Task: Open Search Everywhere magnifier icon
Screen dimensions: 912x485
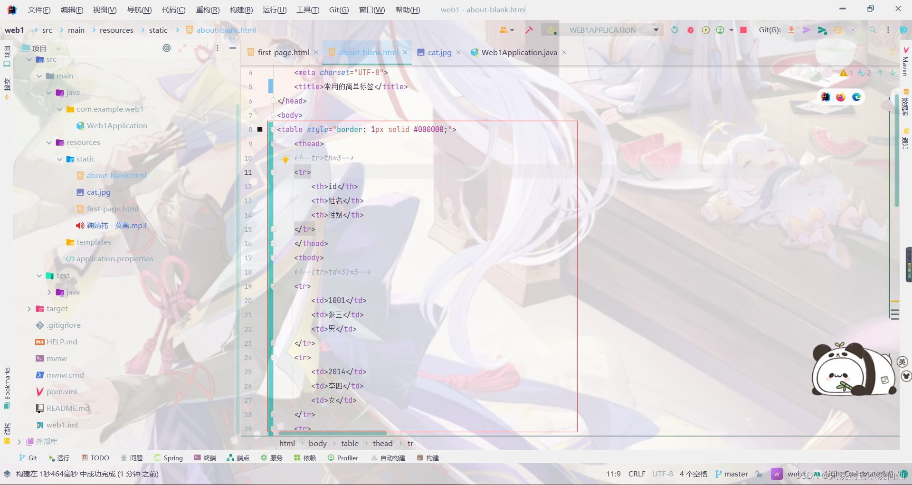Action: pos(873,30)
